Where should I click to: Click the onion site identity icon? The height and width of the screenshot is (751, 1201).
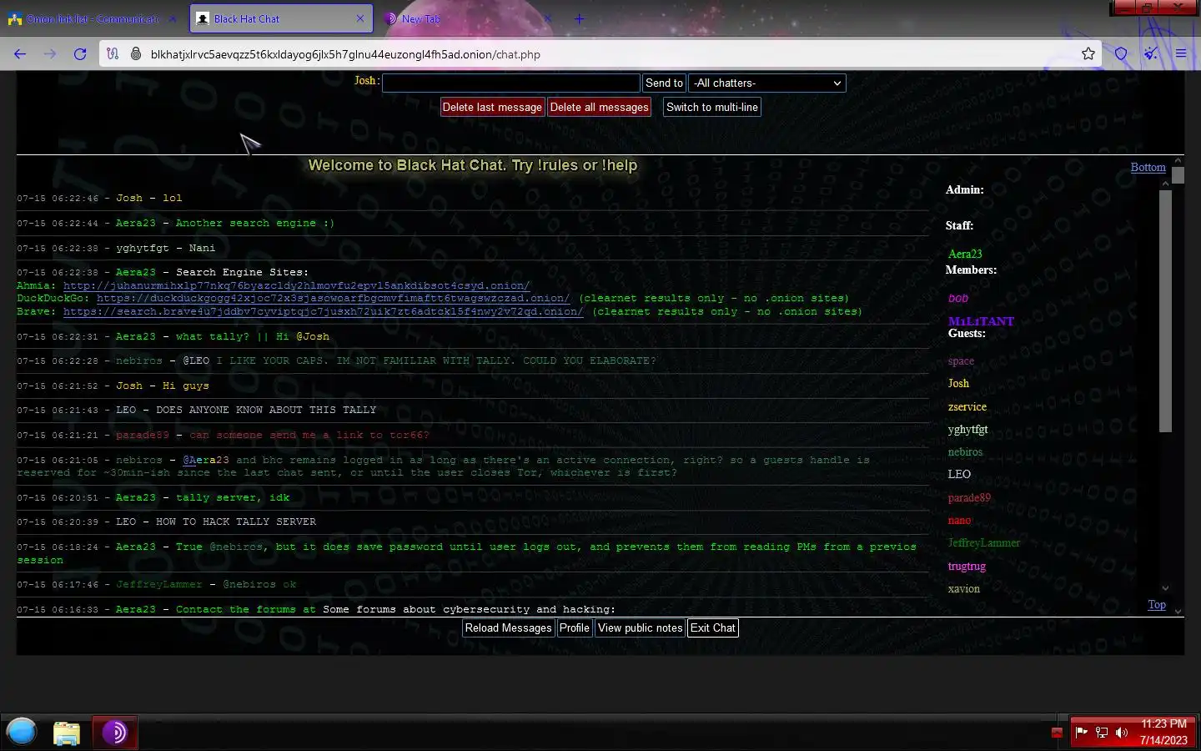pos(135,54)
